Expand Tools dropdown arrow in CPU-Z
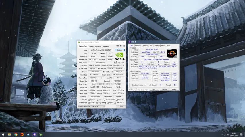Viewport: 245px width, 137px height. (x=158, y=89)
